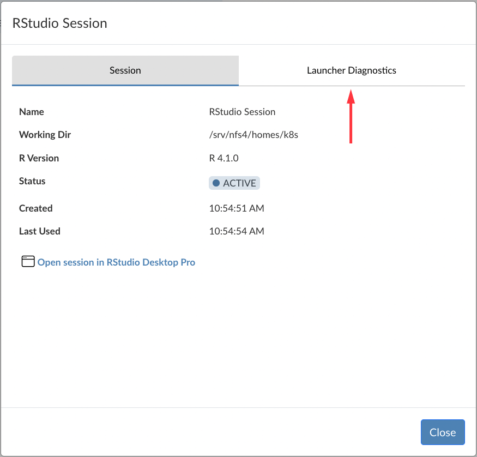Image resolution: width=477 pixels, height=457 pixels.
Task: Click the RStudio Session name value
Action: tap(242, 112)
